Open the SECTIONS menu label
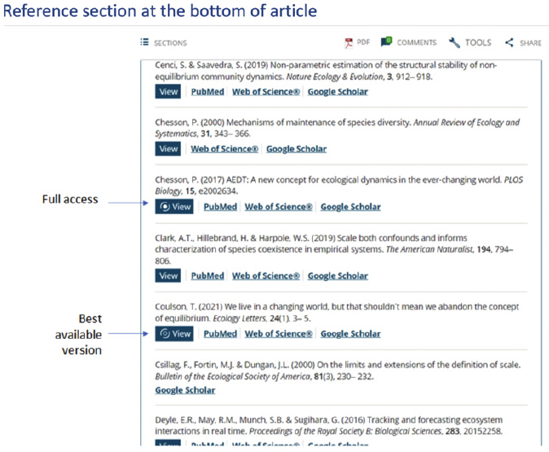 (170, 43)
